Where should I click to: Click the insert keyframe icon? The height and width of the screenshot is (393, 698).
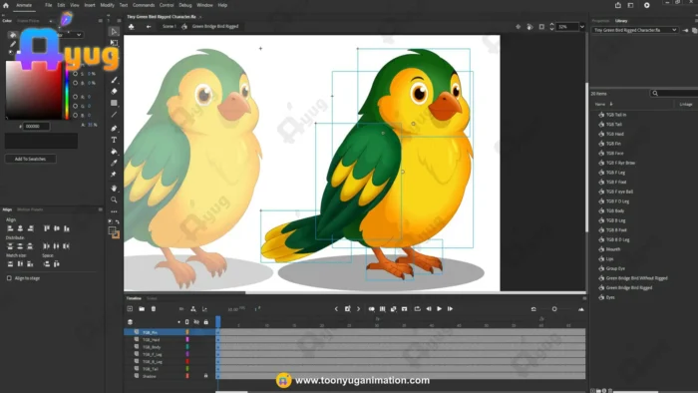pos(348,309)
